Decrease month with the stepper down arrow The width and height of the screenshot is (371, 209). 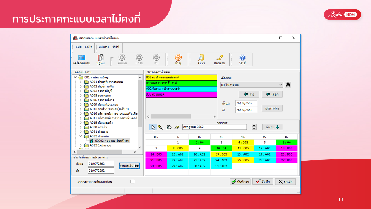254,129
